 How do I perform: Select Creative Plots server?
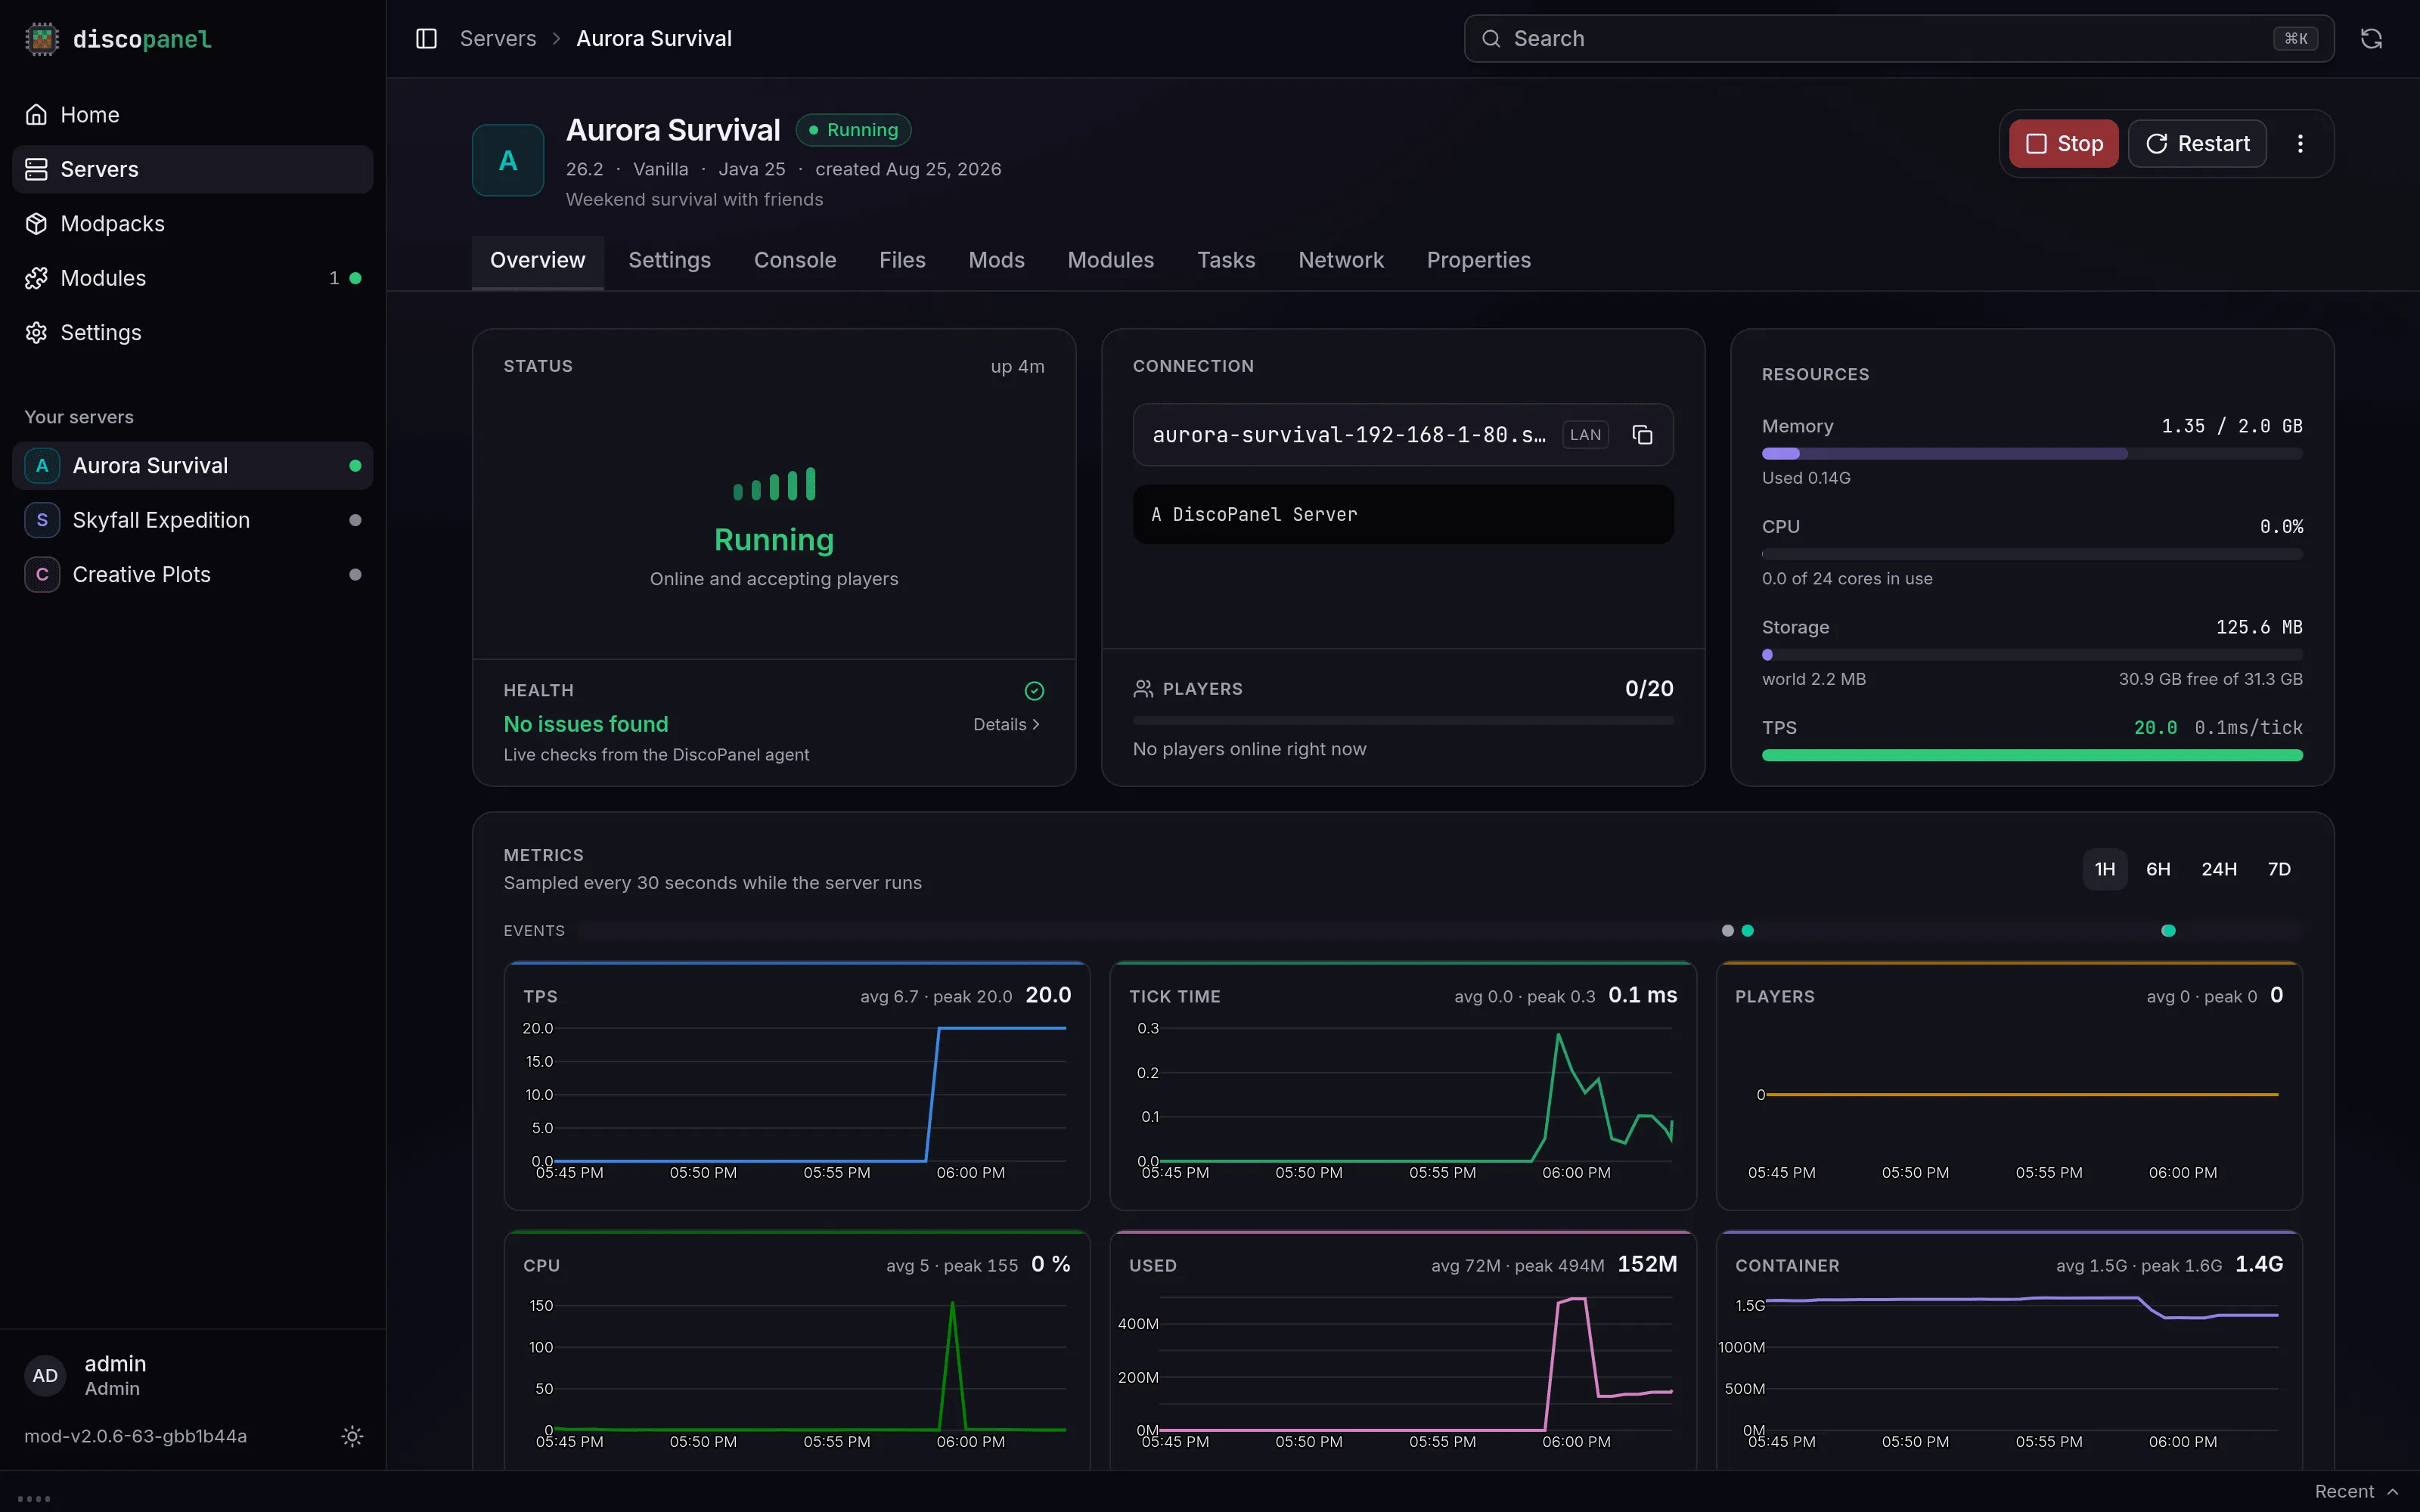coord(192,575)
